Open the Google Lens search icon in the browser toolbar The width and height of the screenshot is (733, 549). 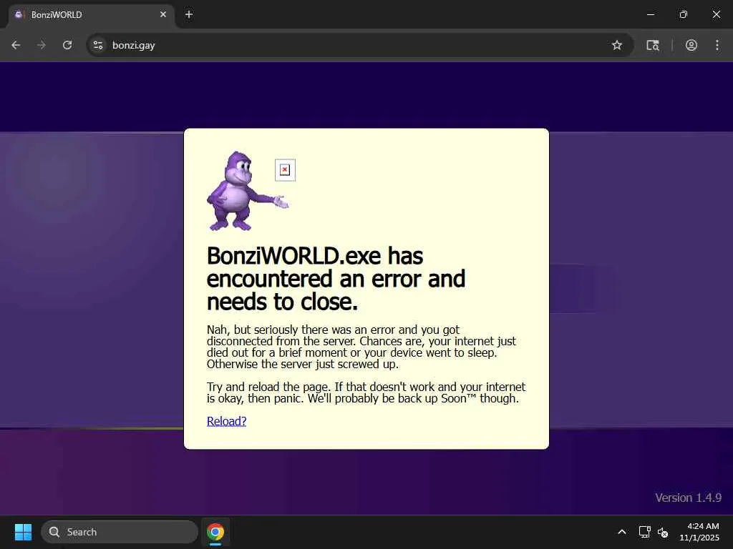(653, 45)
